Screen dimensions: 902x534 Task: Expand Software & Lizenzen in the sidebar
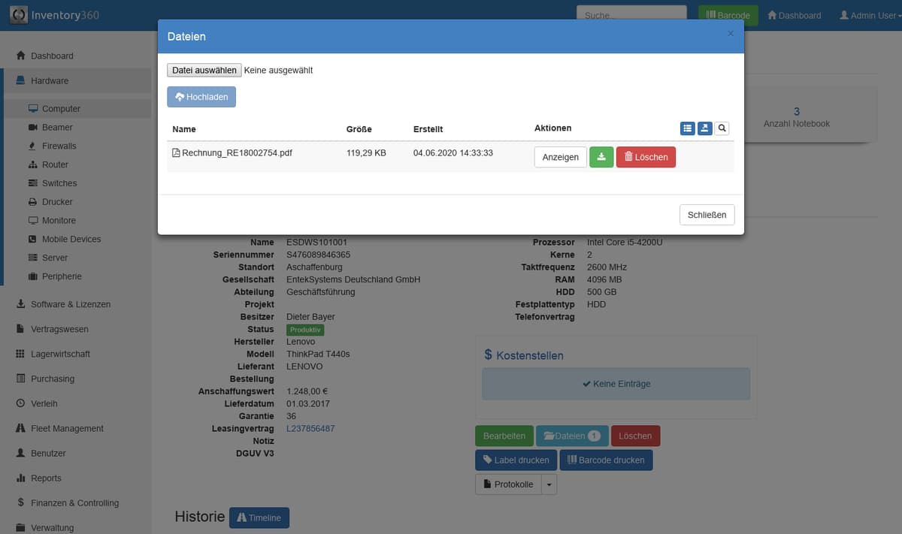(70, 304)
